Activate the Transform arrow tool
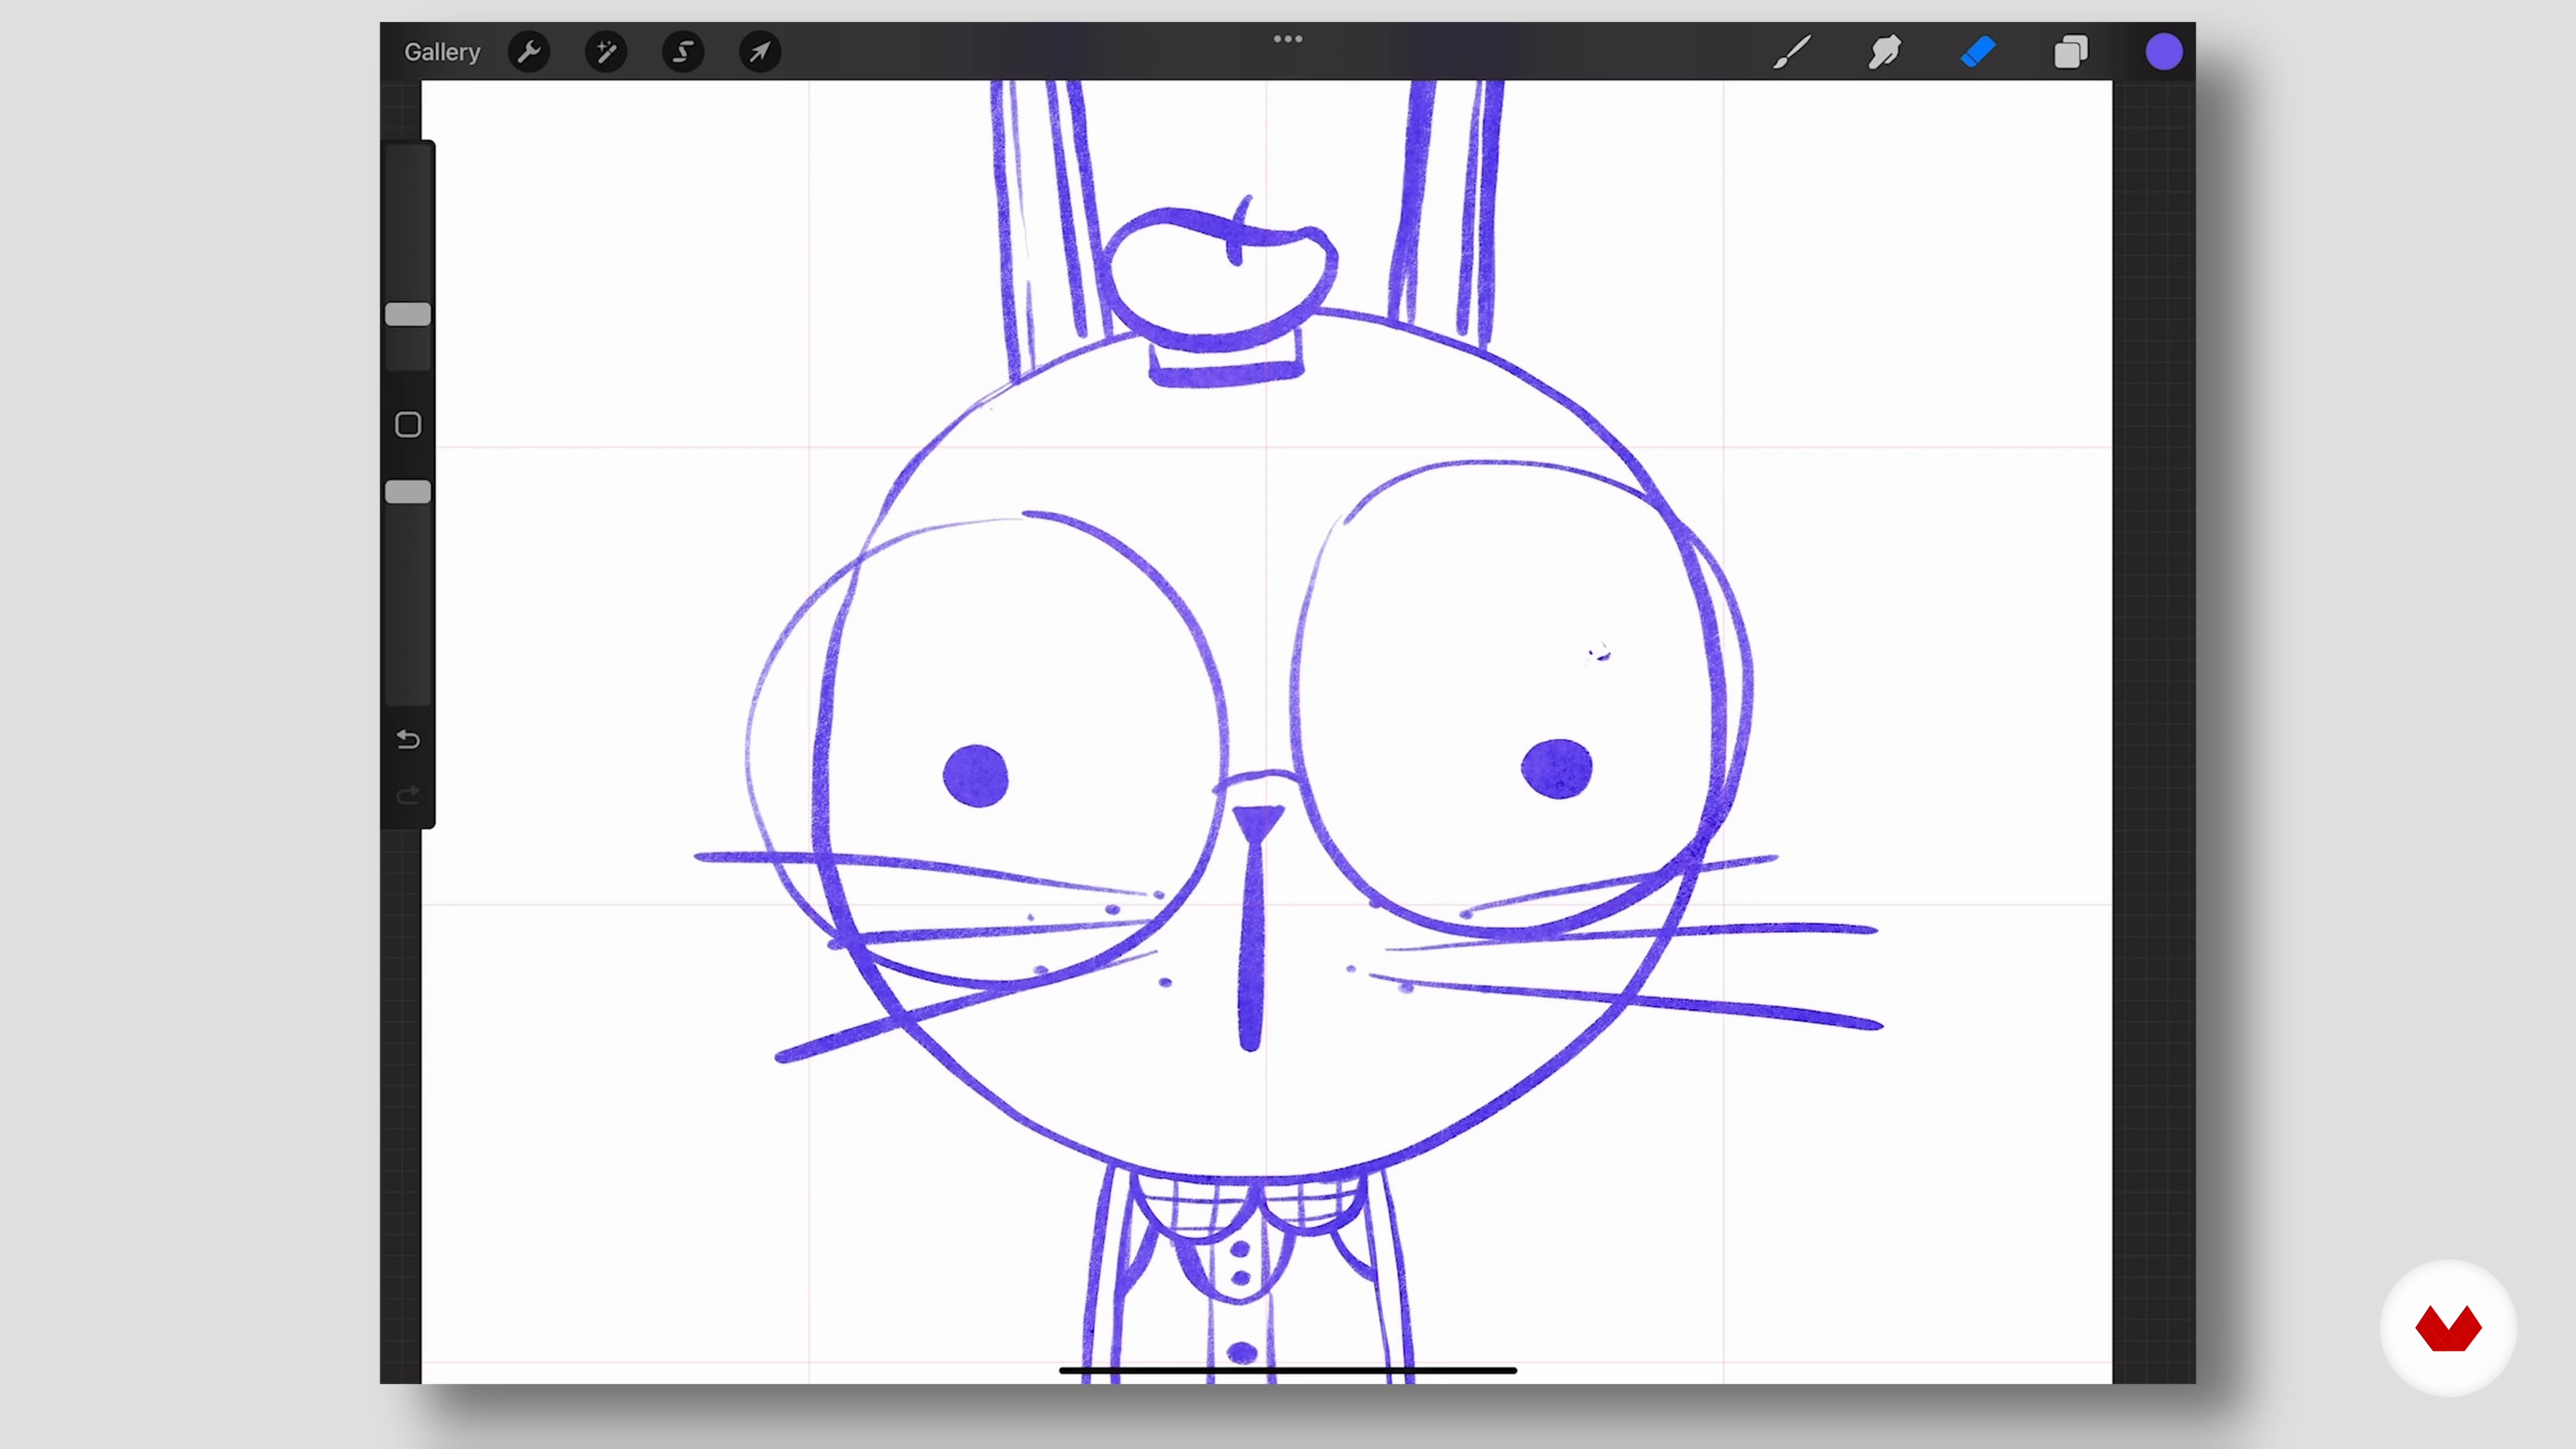 click(x=760, y=52)
